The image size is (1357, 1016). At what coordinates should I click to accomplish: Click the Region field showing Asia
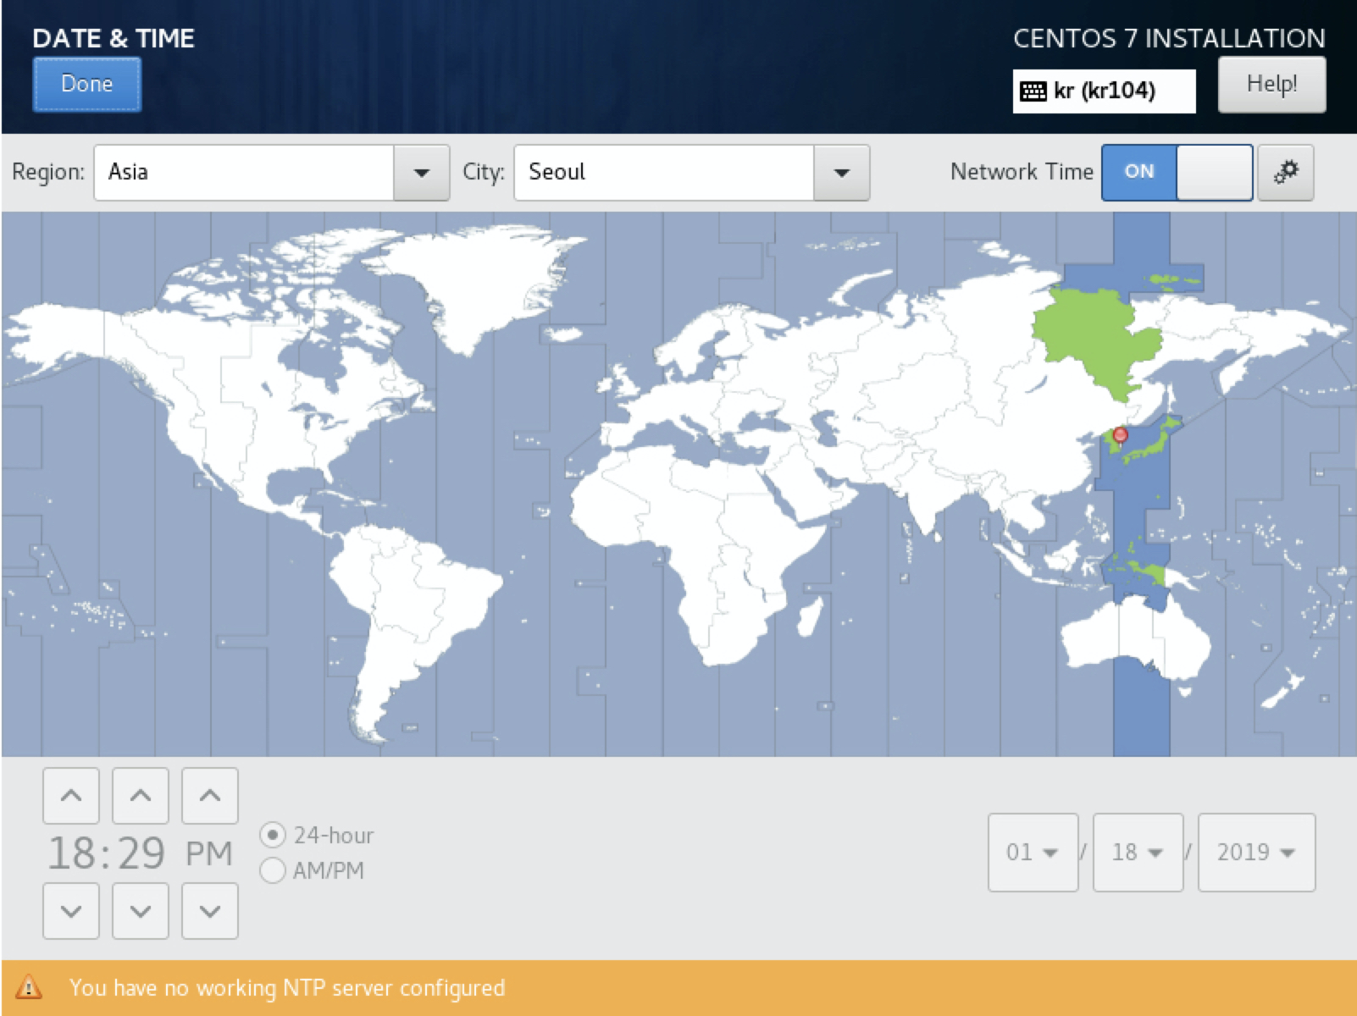[244, 173]
